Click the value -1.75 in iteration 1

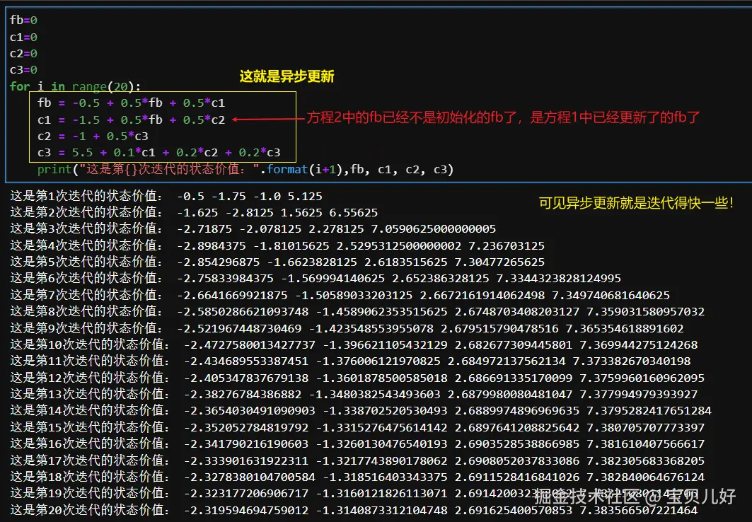pyautogui.click(x=229, y=197)
